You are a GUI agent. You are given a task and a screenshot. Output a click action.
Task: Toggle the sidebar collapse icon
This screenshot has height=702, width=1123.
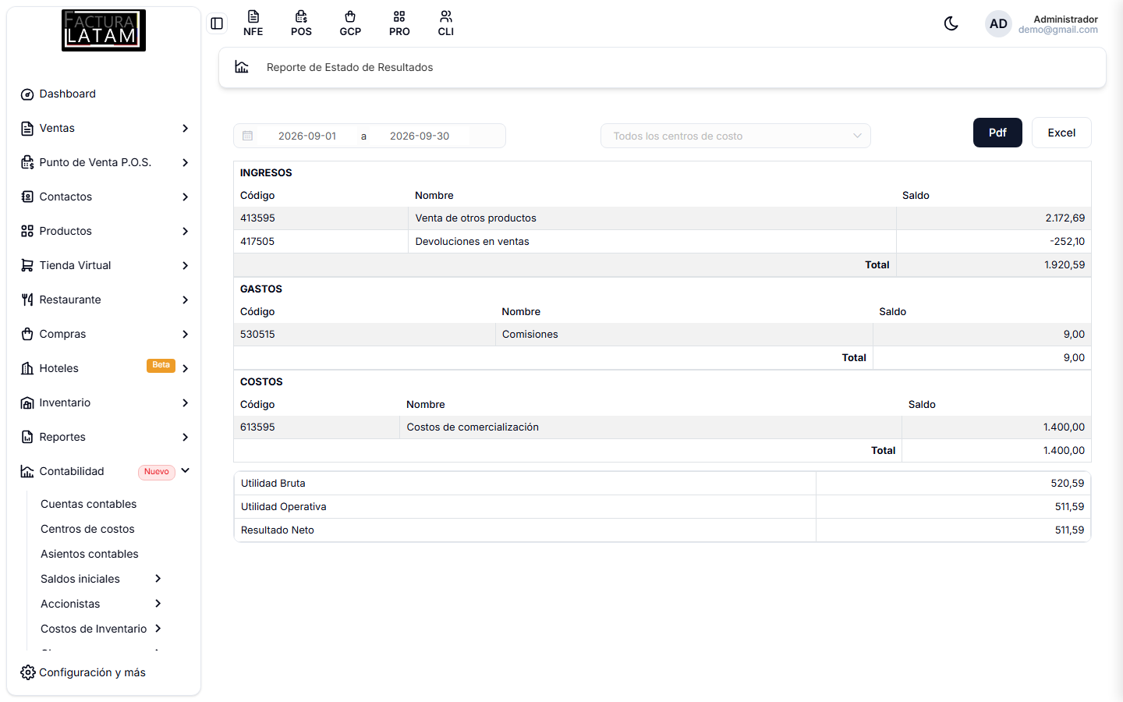click(217, 23)
